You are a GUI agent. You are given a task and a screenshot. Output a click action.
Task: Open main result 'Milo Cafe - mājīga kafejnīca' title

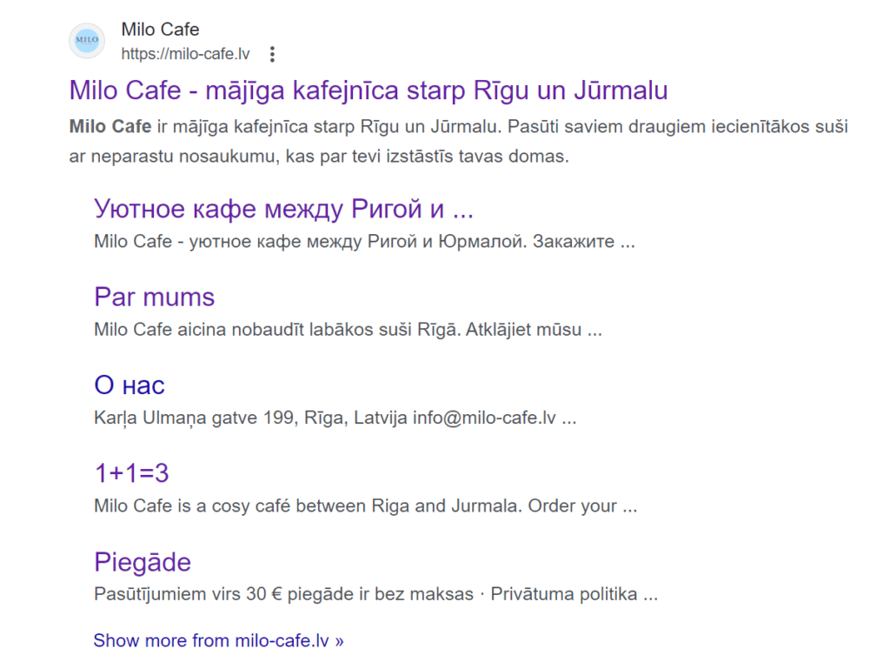[x=368, y=90]
